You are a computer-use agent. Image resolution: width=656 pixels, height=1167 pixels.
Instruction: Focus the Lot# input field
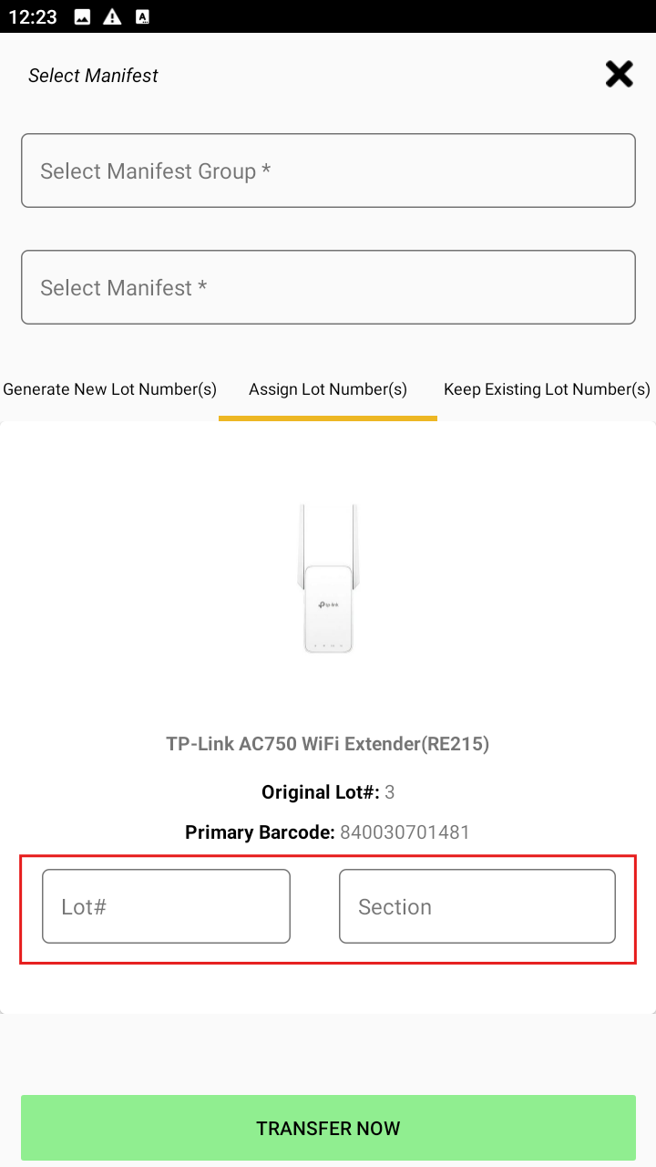(x=166, y=906)
